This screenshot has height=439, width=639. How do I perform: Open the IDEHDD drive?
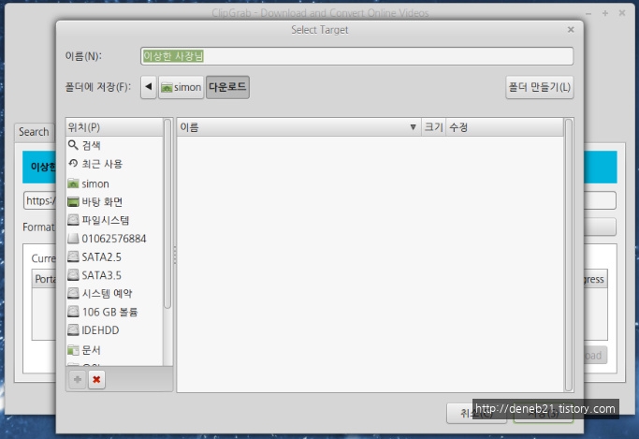point(100,330)
